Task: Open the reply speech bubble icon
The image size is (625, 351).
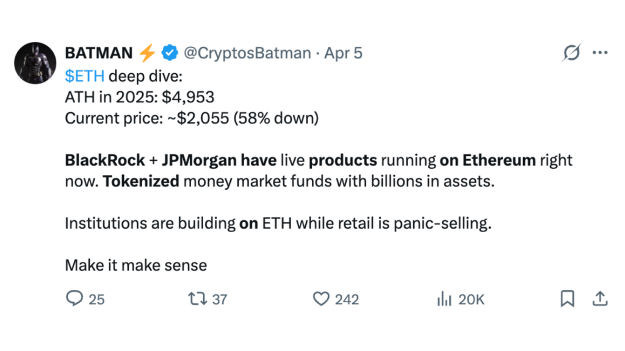Action: coord(74,299)
